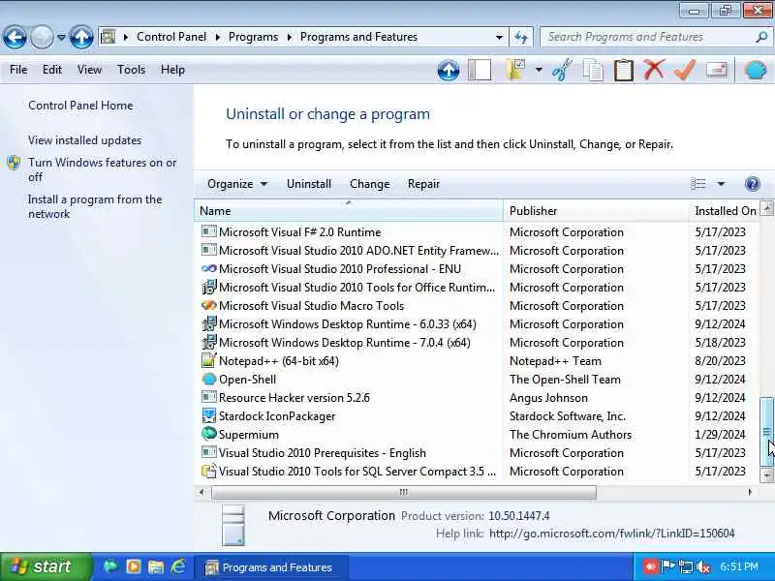
Task: Click the go.microsoft.com help link
Action: point(611,534)
